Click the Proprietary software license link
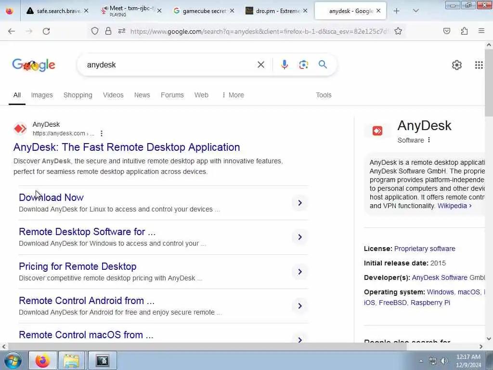Image resolution: width=493 pixels, height=370 pixels. pos(425,249)
